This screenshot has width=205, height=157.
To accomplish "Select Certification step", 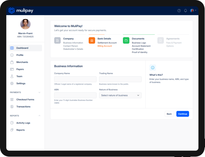I will (x=138, y=49).
